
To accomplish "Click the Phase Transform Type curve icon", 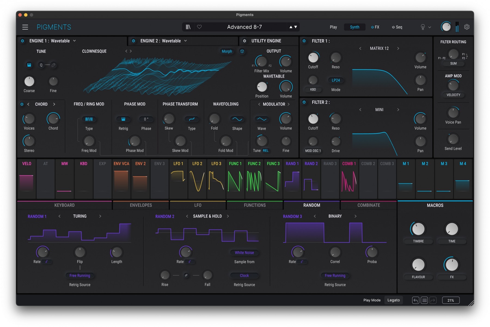I will pos(192,119).
